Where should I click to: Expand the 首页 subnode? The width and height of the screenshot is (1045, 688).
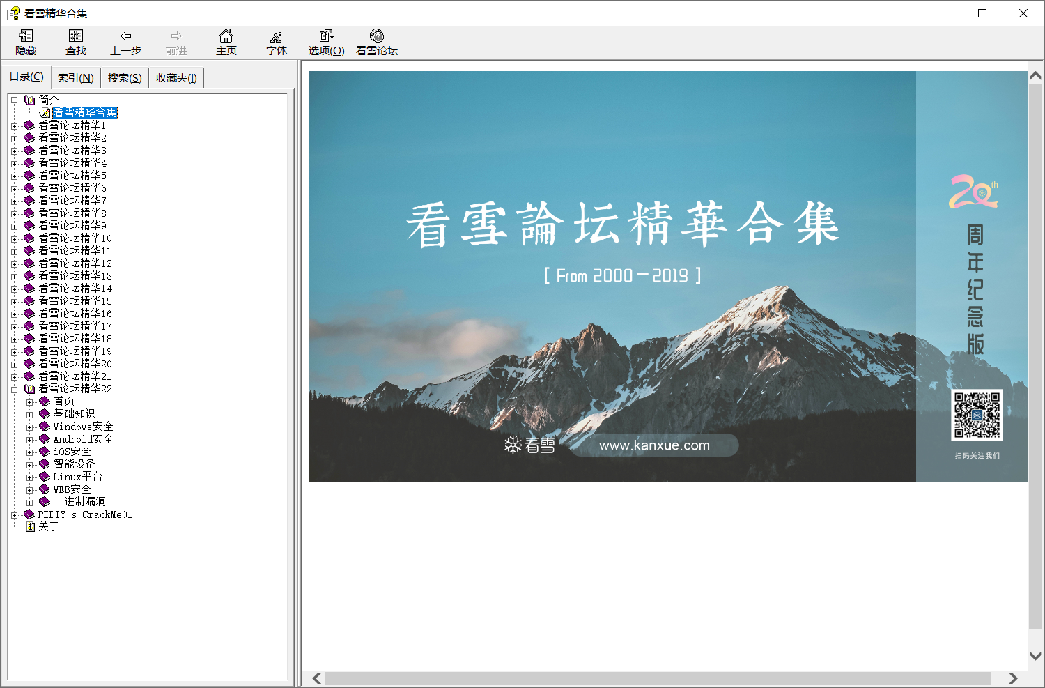click(29, 402)
